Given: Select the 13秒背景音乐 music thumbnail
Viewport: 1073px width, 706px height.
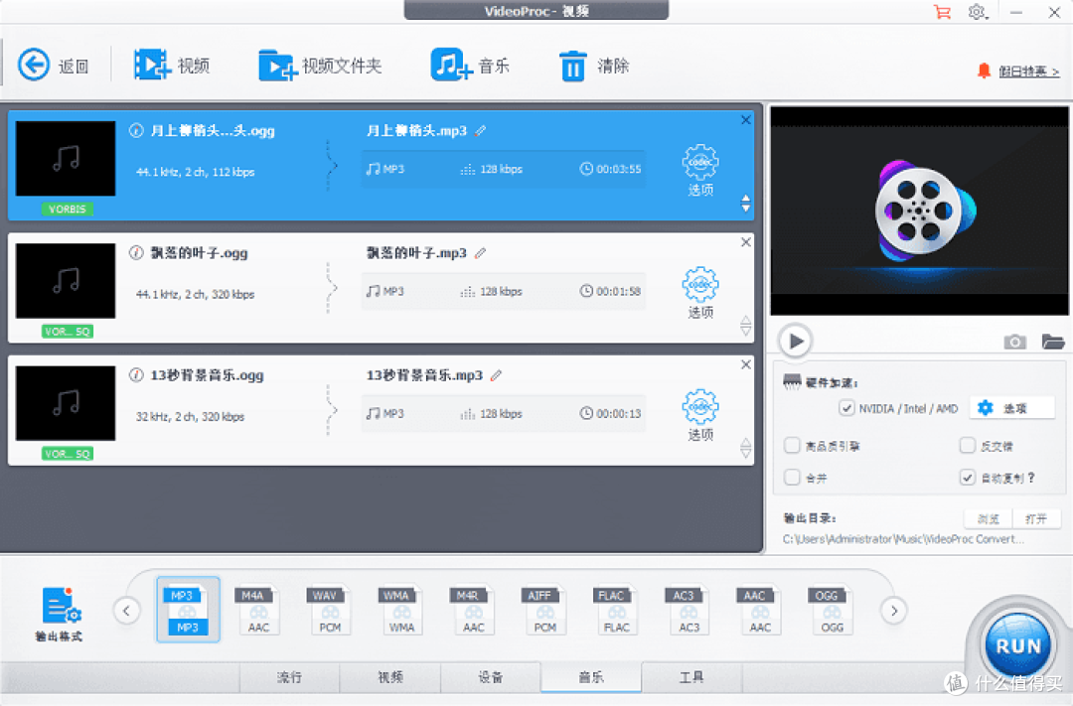Looking at the screenshot, I should tap(66, 403).
